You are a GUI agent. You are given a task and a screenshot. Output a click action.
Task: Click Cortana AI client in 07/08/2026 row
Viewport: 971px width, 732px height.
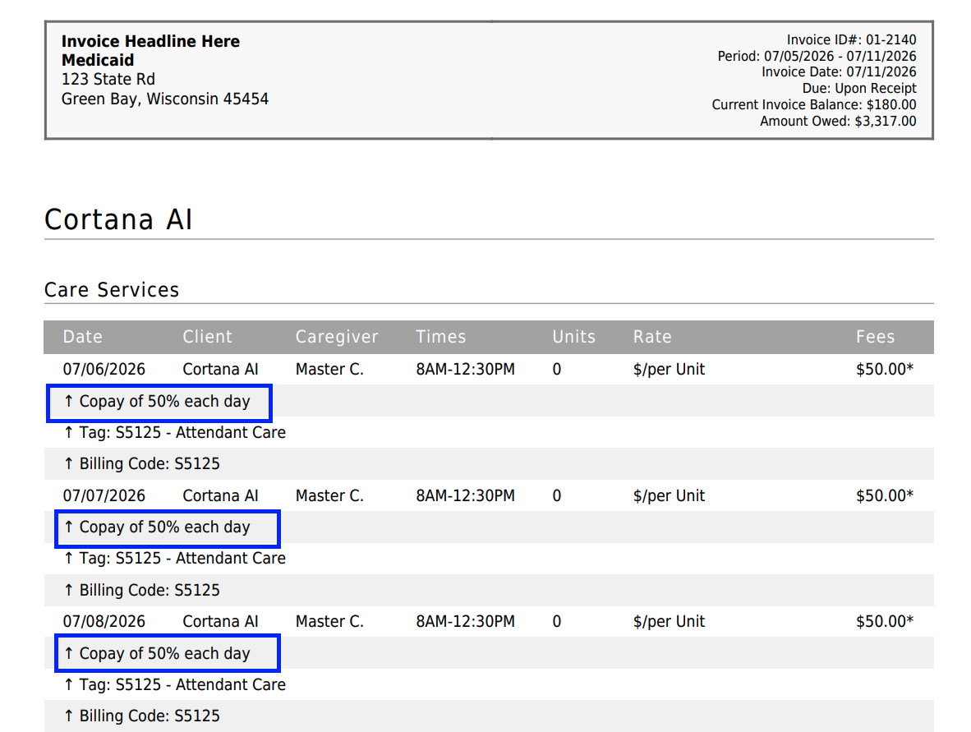pyautogui.click(x=220, y=621)
